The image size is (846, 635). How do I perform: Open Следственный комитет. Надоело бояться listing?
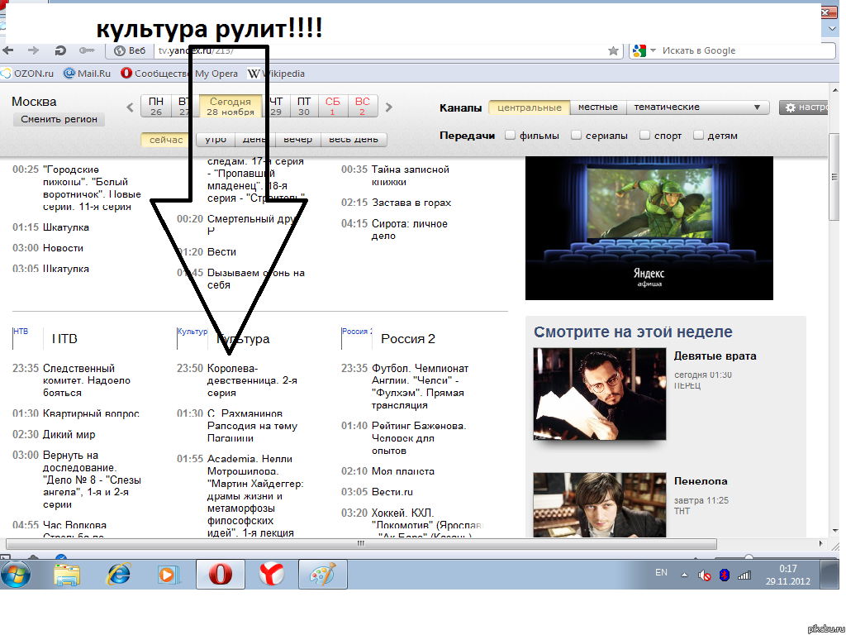pos(86,380)
